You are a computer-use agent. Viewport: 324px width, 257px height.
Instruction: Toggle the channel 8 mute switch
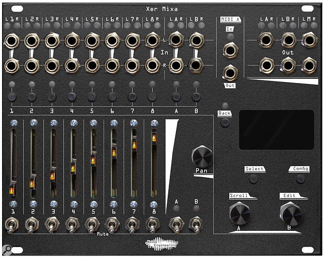[x=152, y=226]
